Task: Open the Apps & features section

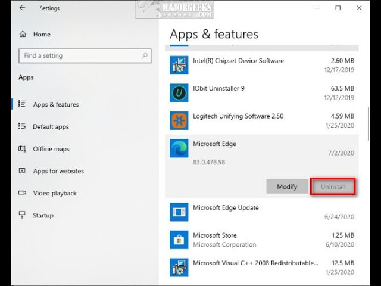Action: [x=56, y=105]
